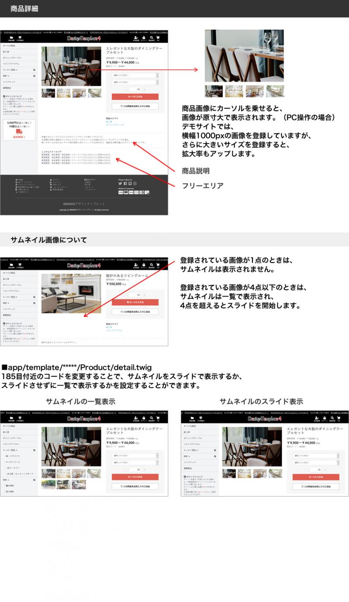Select first thumbnail in thumbnail-slide screenshot
The image size is (349, 602).
point(229,473)
